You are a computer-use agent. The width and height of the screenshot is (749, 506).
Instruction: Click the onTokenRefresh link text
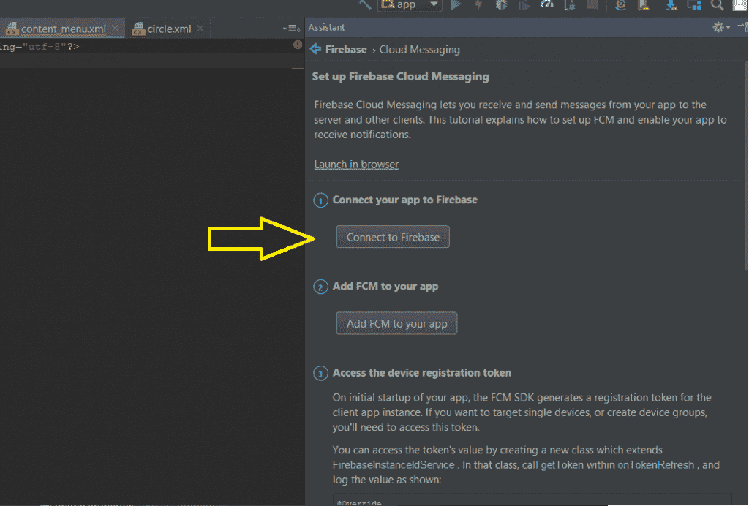(x=656, y=465)
